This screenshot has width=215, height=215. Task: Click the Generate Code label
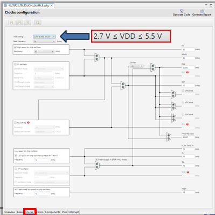(182, 15)
